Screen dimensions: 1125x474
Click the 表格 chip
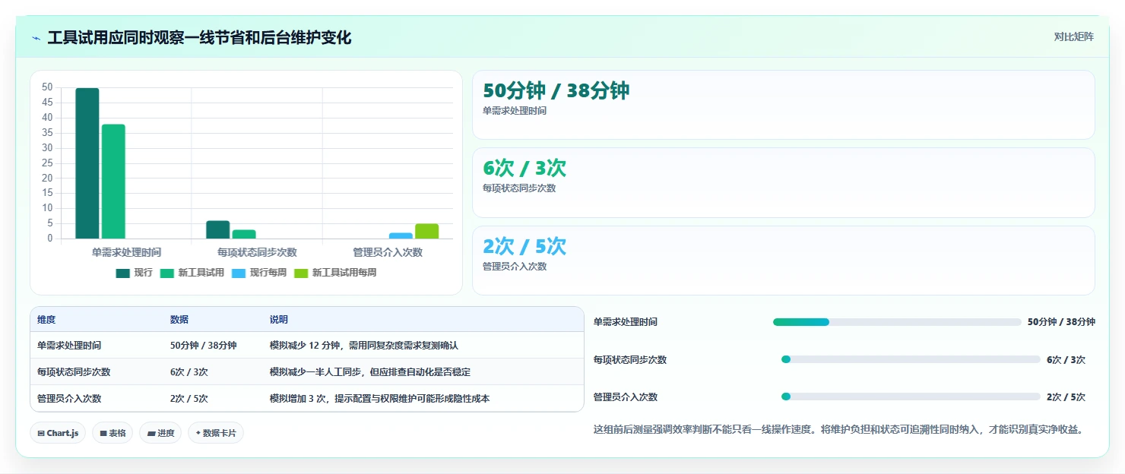112,433
